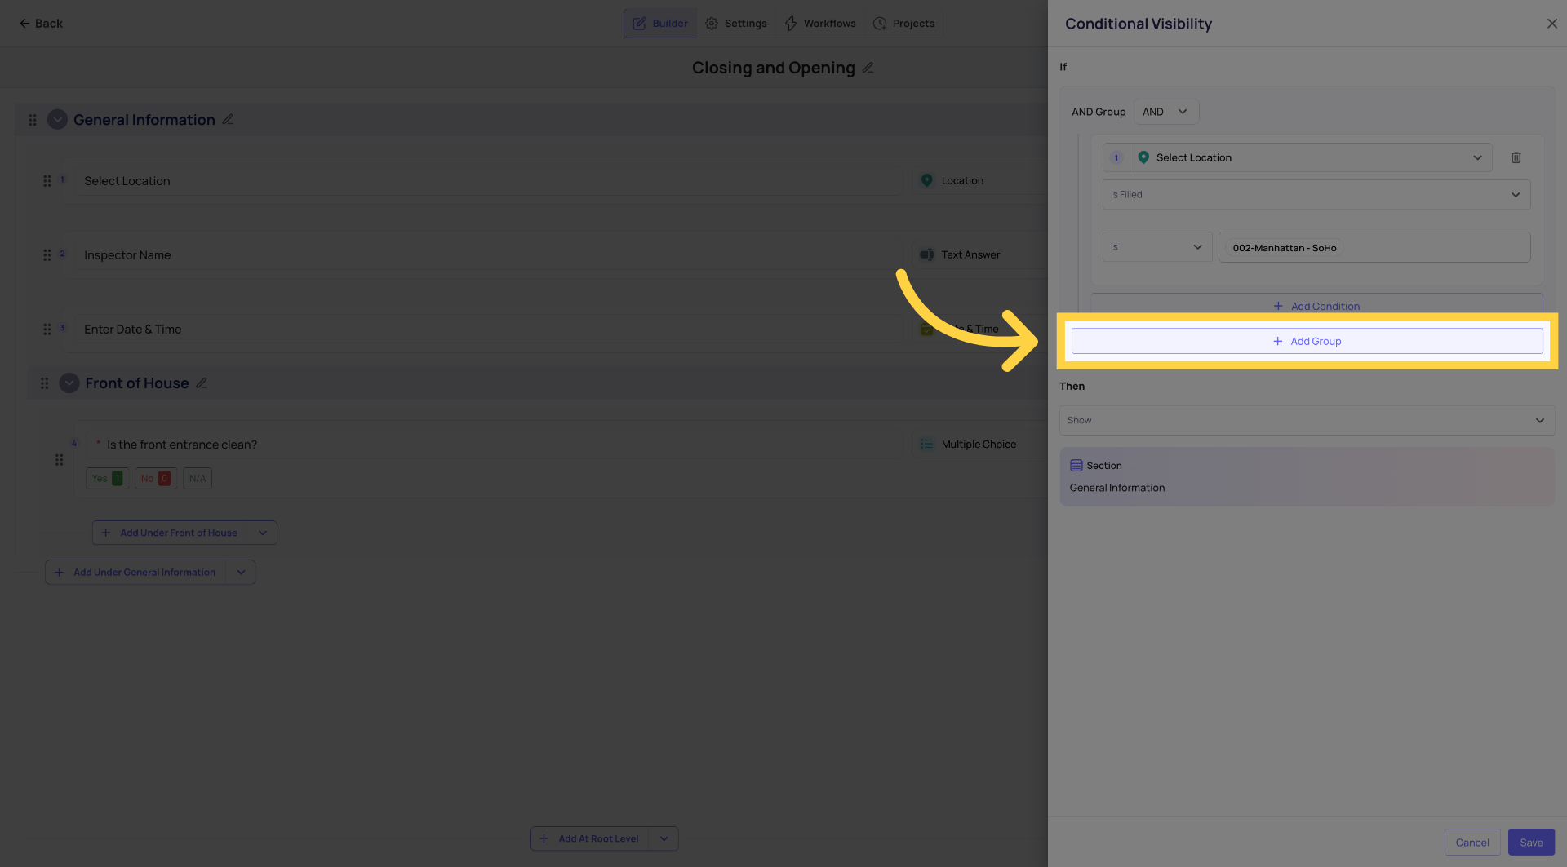Select the Enter Date & Time field

pyautogui.click(x=490, y=330)
